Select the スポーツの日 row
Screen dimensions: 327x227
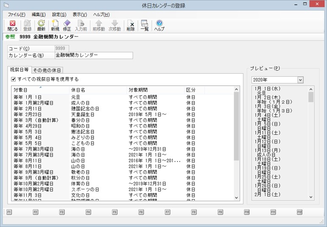coord(122,189)
